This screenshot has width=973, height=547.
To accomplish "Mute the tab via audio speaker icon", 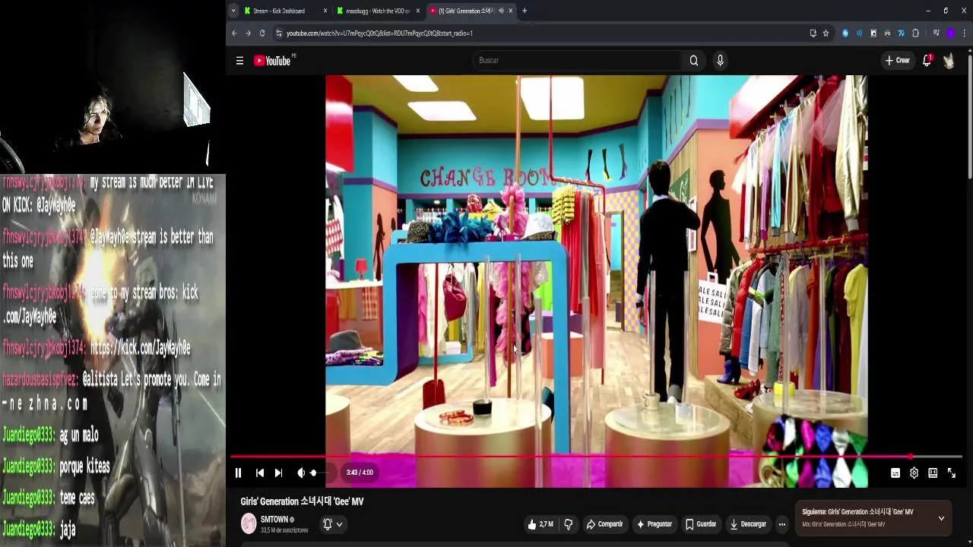I will coord(501,11).
